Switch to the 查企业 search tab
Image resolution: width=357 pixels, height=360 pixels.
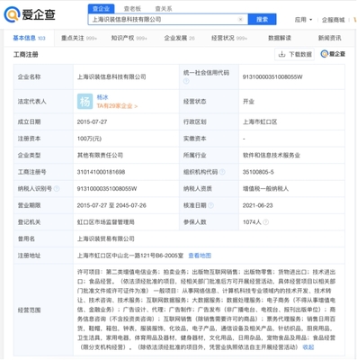(101, 9)
